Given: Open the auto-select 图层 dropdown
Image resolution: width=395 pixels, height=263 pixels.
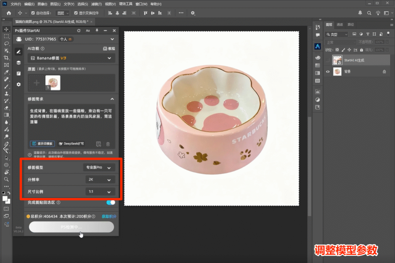Looking at the screenshot, I should coord(62,13).
